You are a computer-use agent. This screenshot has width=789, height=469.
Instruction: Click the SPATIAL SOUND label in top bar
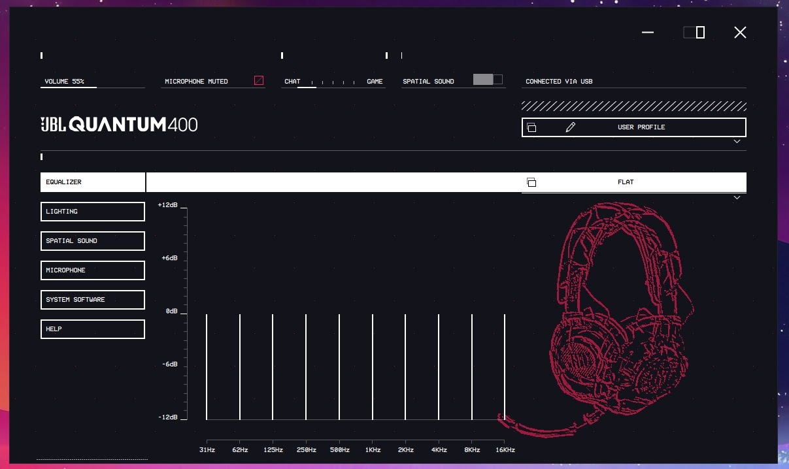coord(428,82)
